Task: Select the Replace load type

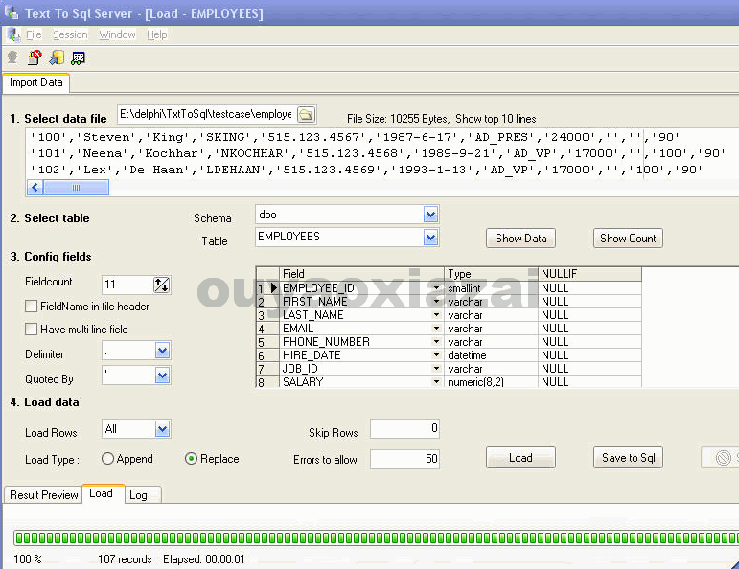Action: (191, 458)
